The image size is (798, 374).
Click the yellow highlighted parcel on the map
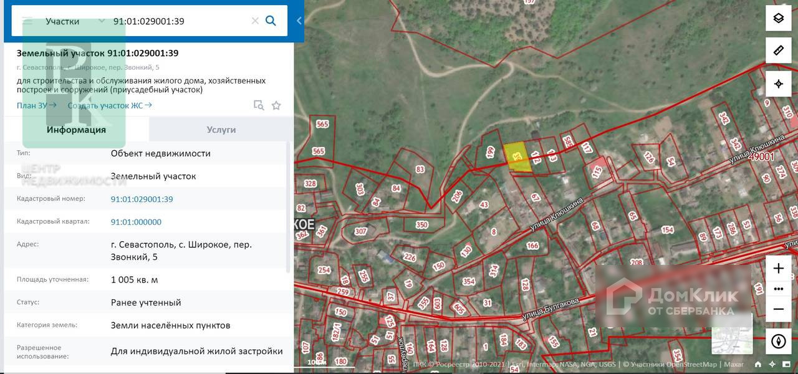click(x=518, y=157)
